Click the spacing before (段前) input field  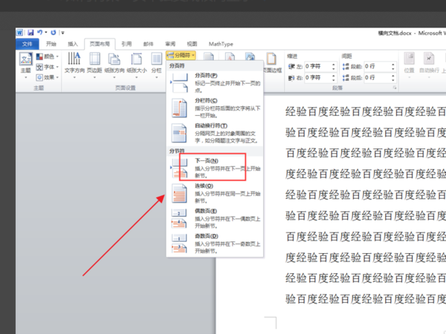pyautogui.click(x=377, y=67)
